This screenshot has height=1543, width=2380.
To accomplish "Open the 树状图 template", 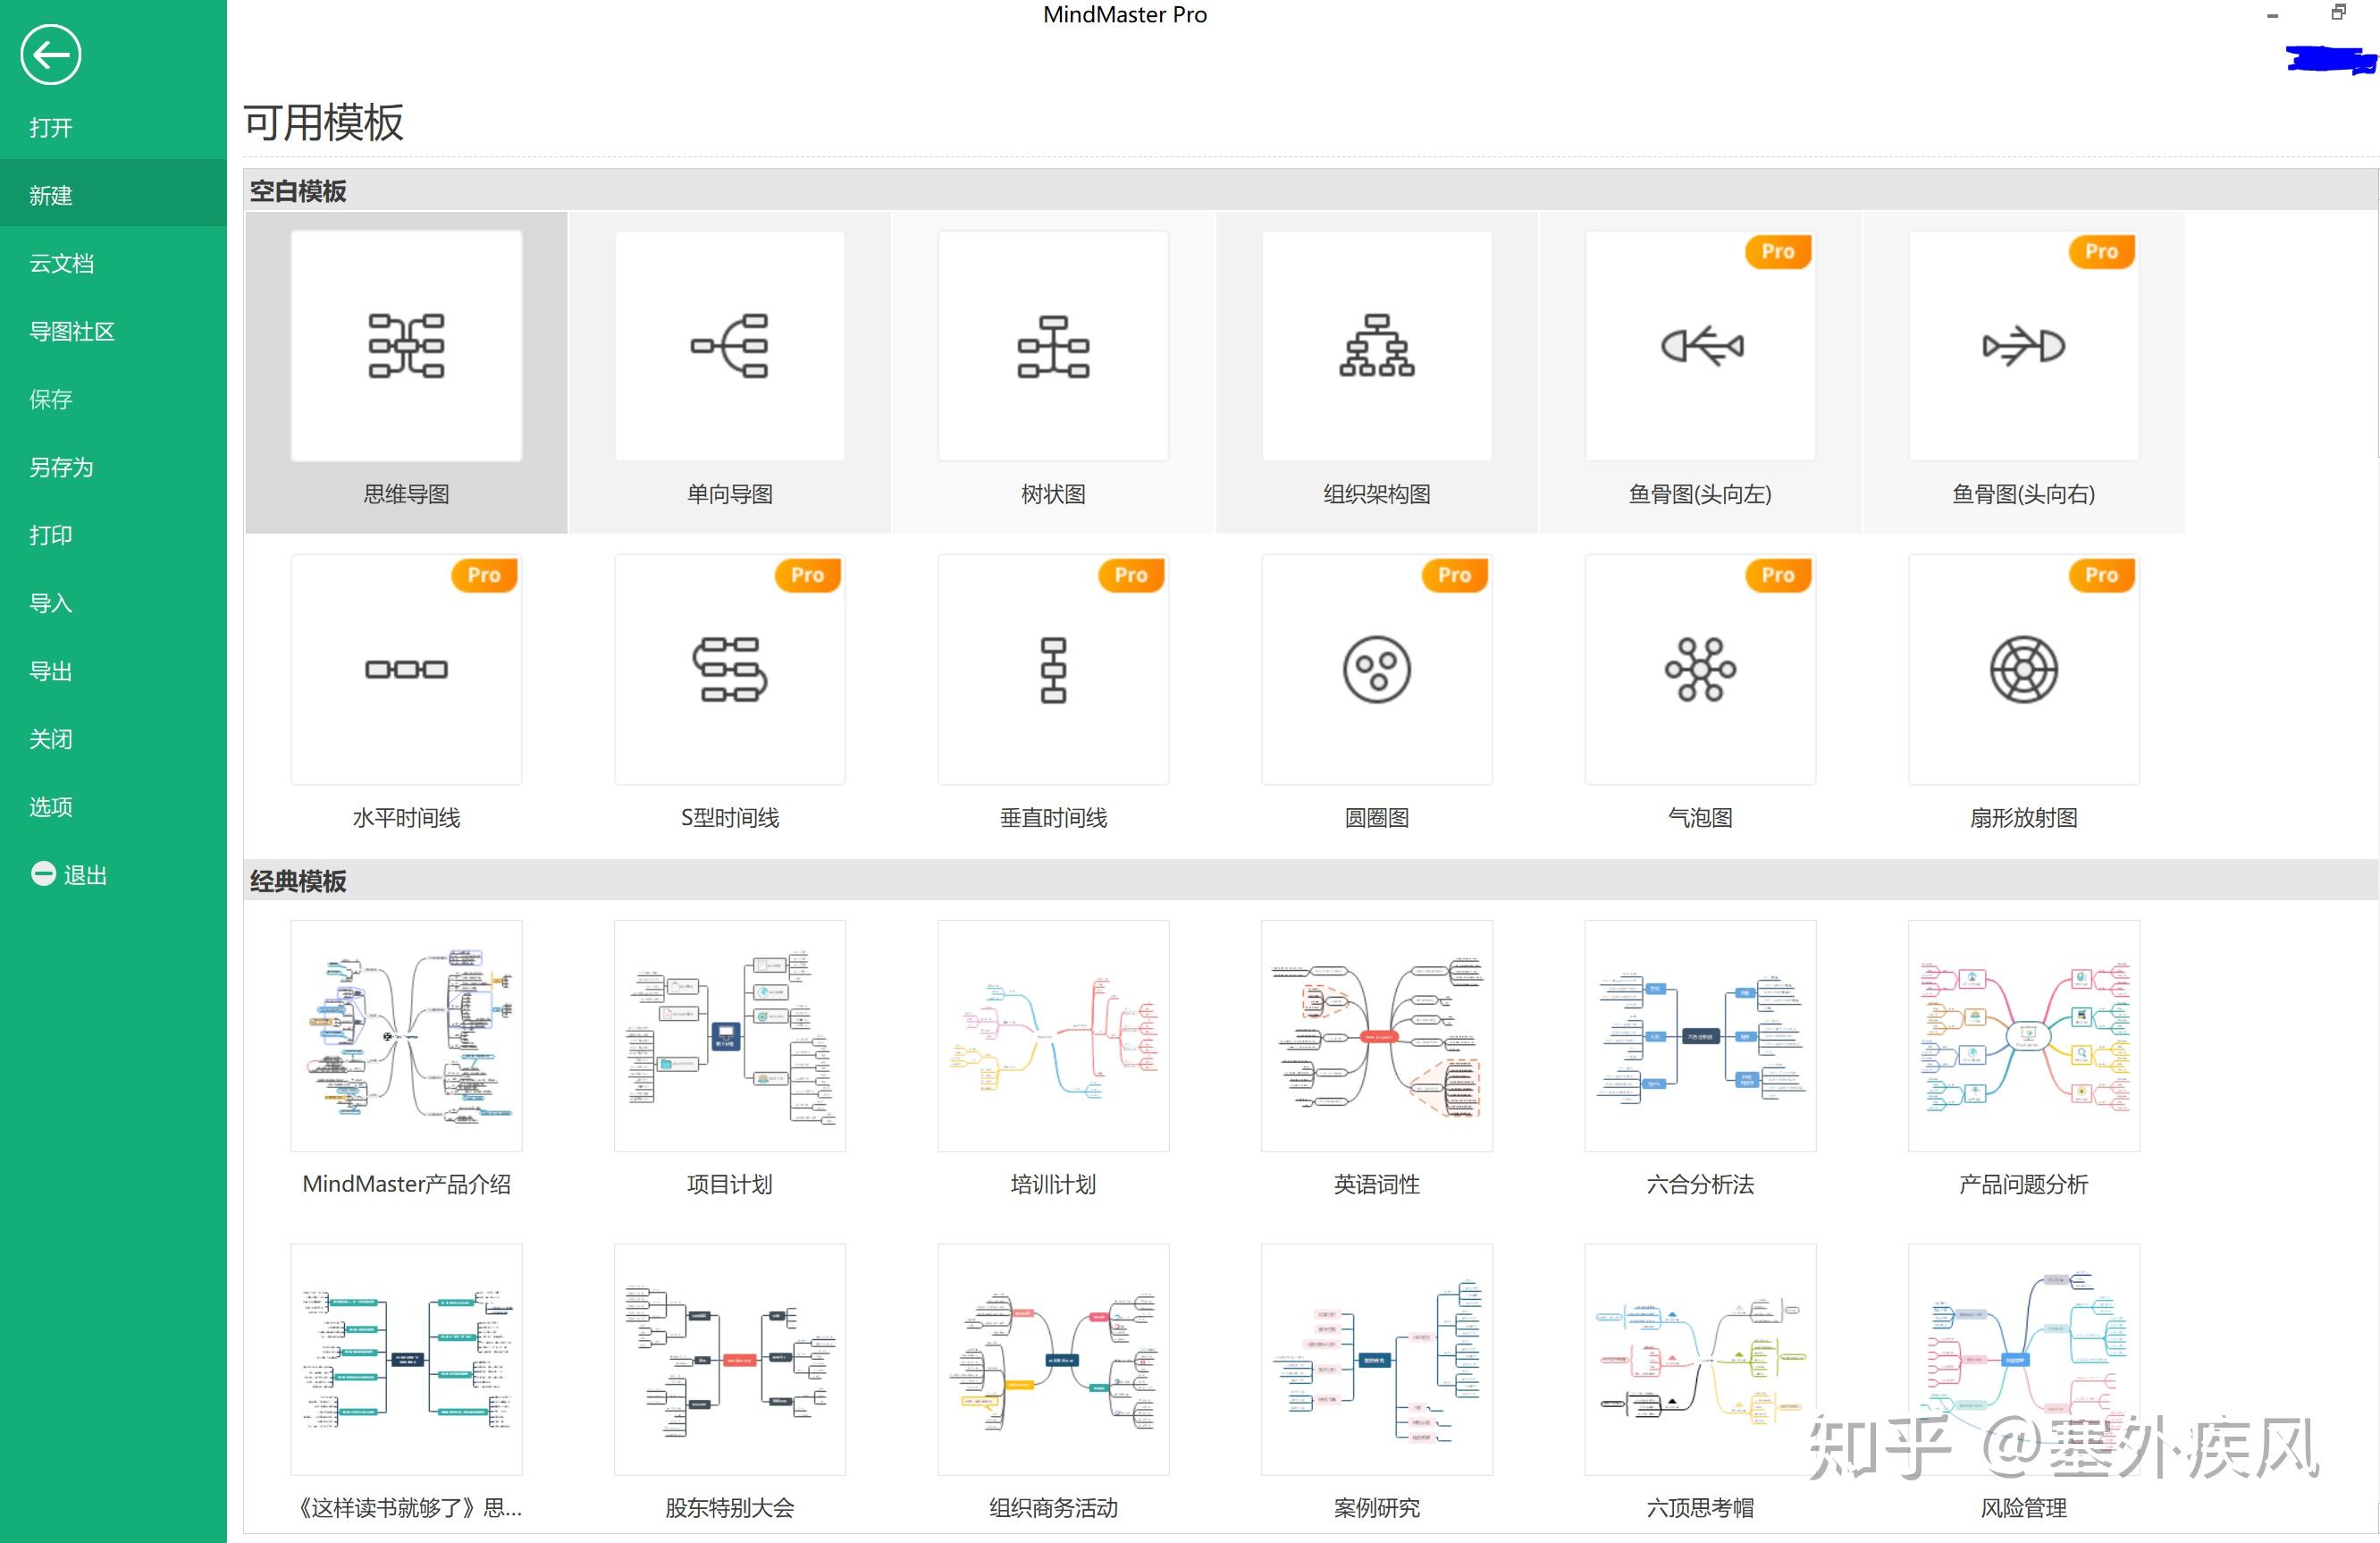I will click(x=1053, y=345).
